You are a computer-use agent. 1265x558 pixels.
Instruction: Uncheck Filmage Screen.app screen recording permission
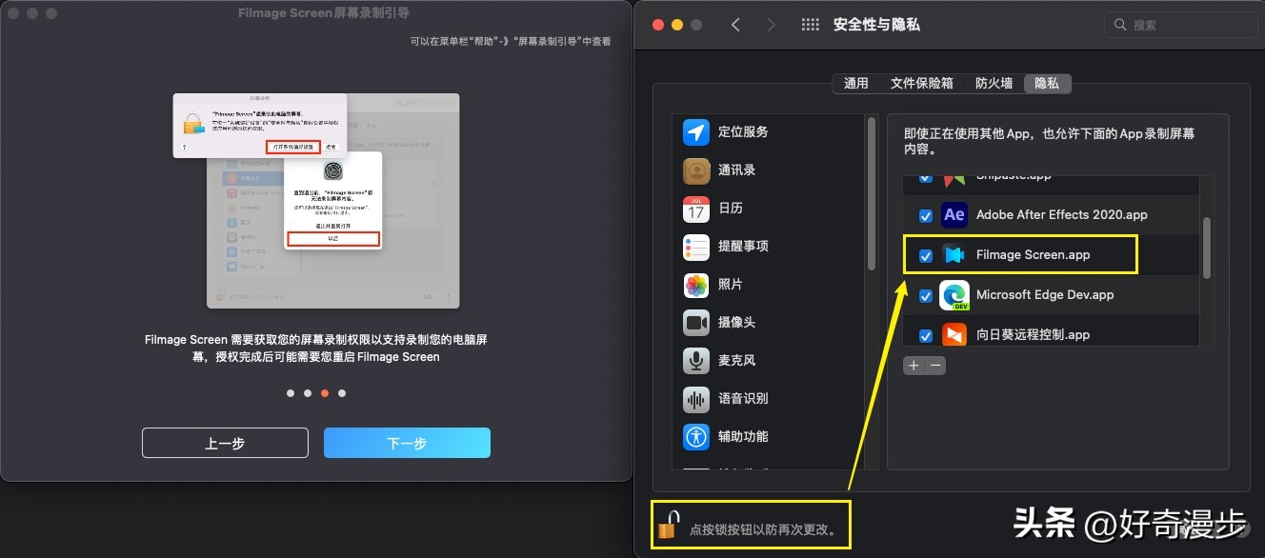point(925,255)
